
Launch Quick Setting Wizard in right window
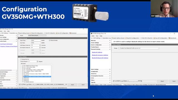pos(118,38)
